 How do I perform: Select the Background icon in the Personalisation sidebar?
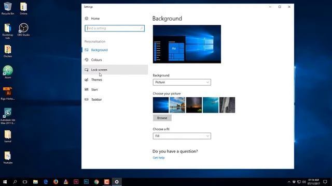[87, 50]
